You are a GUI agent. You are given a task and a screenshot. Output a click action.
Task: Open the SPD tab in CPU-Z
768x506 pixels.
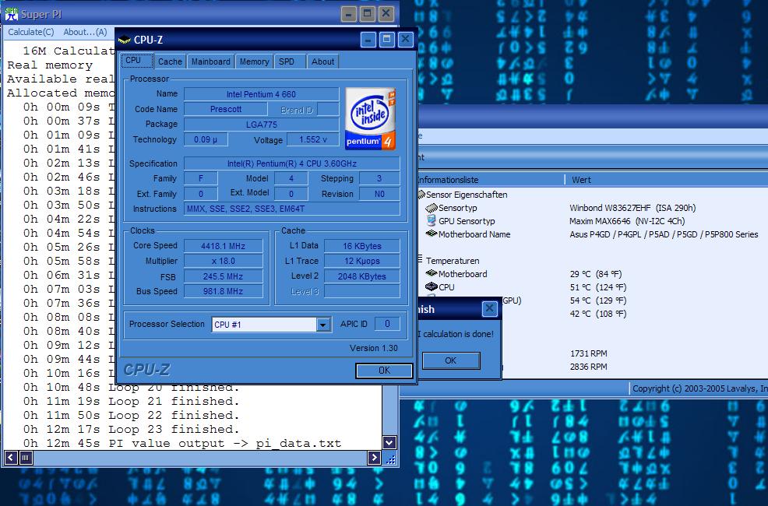pyautogui.click(x=290, y=61)
